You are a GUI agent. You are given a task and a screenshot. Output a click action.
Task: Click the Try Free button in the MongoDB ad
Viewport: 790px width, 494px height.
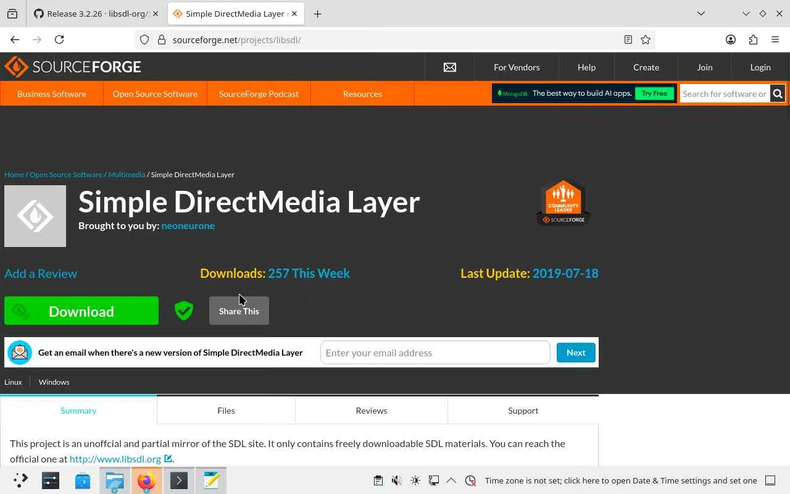tap(654, 94)
